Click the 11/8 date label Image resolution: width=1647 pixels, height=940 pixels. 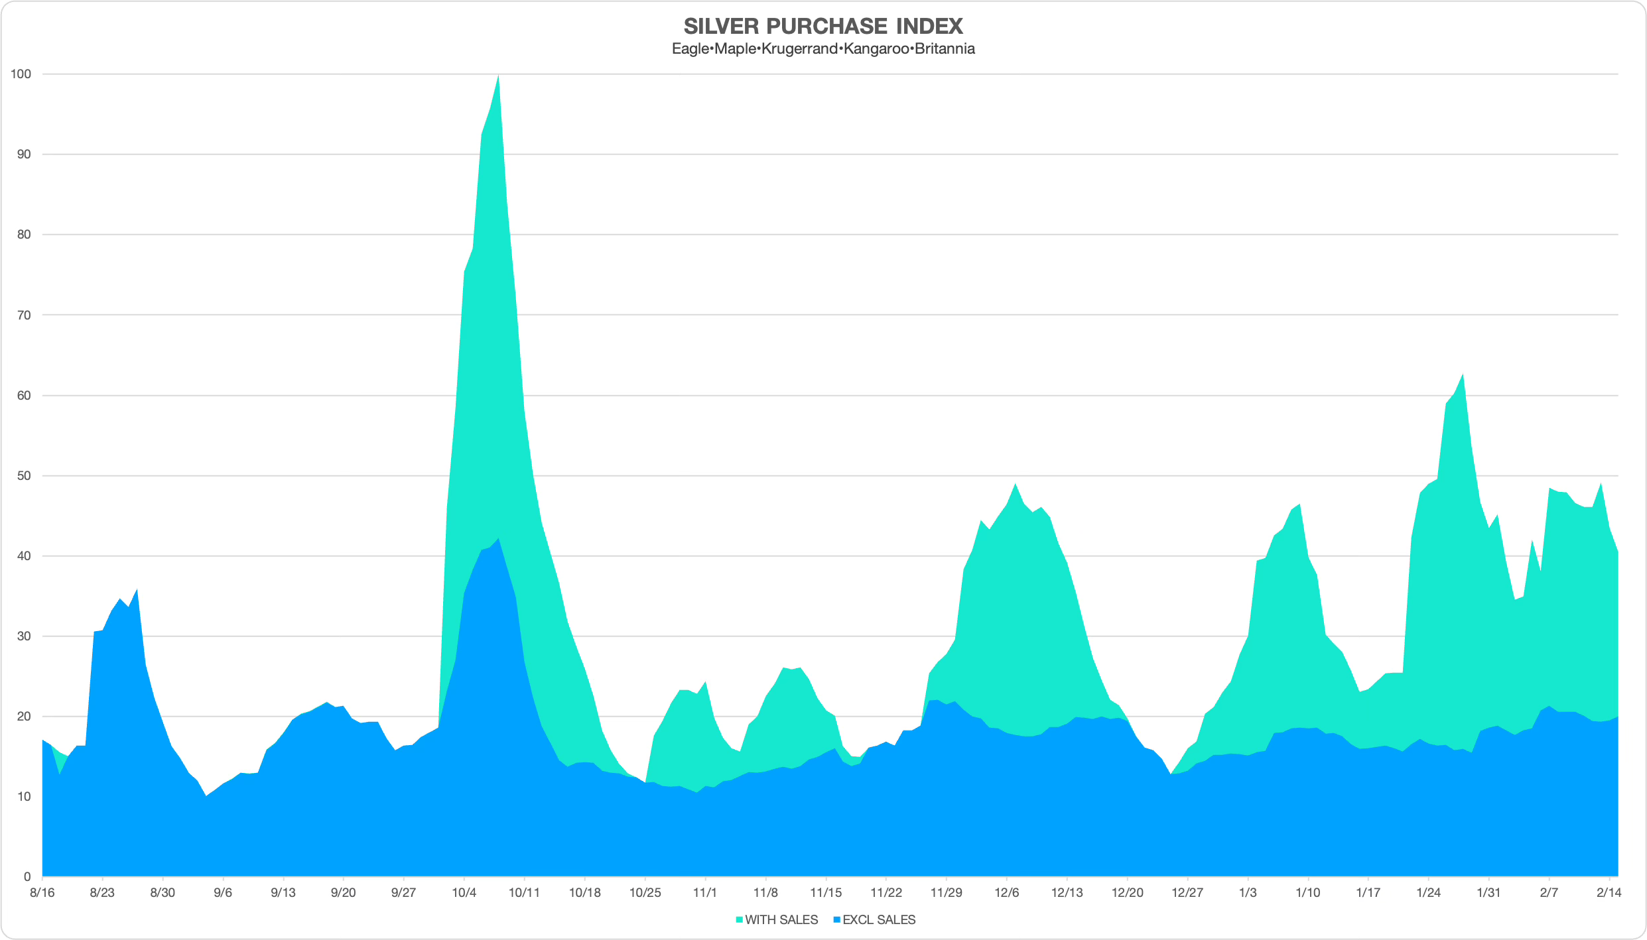pos(765,892)
